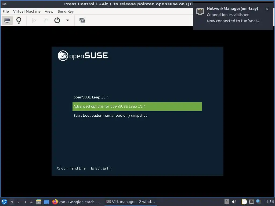Open the View menu
Screen dimensions: 275x206
49,11
